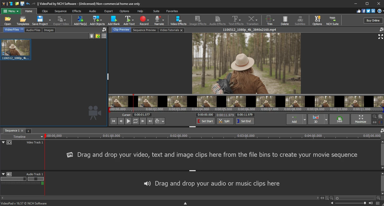Insert a blank clip with Add Blank
The image size is (384, 206).
coord(114,20)
